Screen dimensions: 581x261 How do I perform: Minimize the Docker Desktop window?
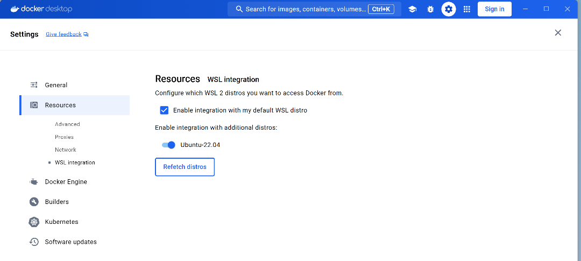(525, 9)
